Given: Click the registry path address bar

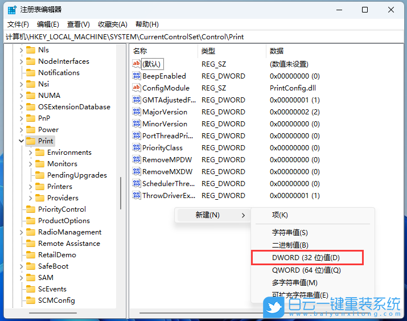Looking at the screenshot, I should click(x=204, y=37).
